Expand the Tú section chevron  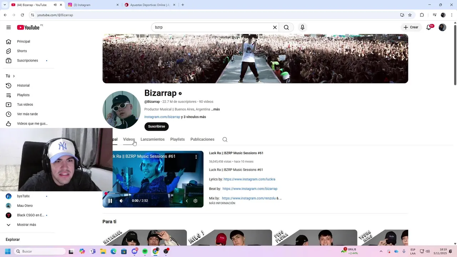point(14,76)
